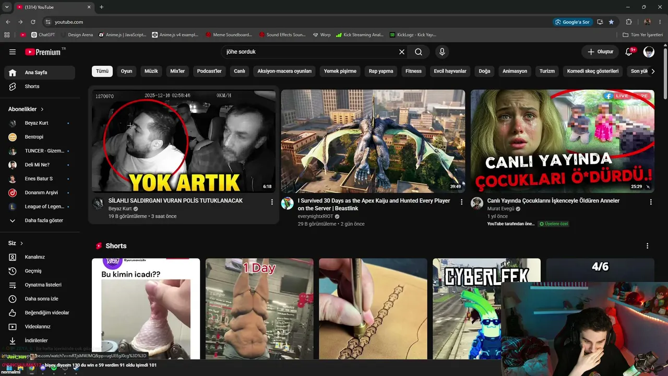Open the Abonelikler section heading

[26, 109]
